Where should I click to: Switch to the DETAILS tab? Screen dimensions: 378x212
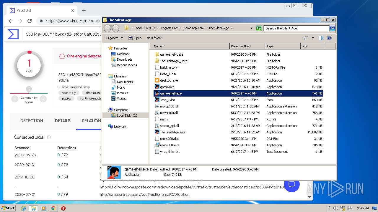(x=63, y=121)
